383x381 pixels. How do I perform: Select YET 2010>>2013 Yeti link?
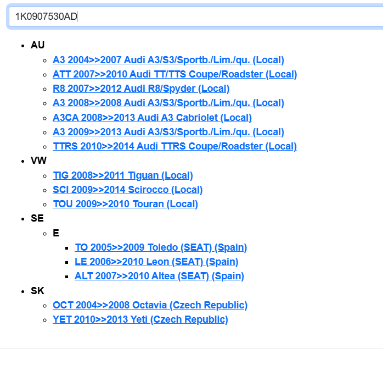(140, 319)
